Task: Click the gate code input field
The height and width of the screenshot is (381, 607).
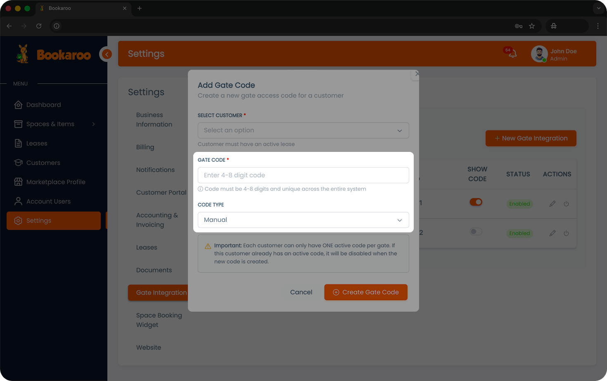Action: (303, 175)
